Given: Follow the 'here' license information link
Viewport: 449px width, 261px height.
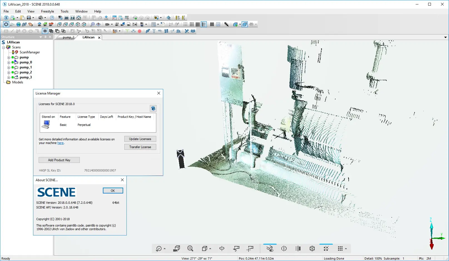Looking at the screenshot, I should 61,143.
